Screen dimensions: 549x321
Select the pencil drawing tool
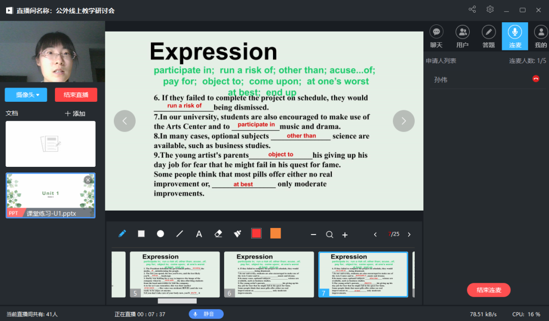tap(122, 234)
